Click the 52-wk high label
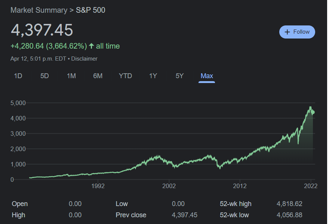 pyautogui.click(x=236, y=204)
